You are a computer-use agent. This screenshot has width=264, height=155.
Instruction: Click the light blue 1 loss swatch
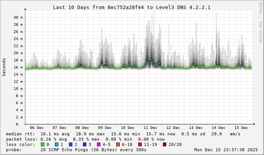pyautogui.click(x=57, y=144)
